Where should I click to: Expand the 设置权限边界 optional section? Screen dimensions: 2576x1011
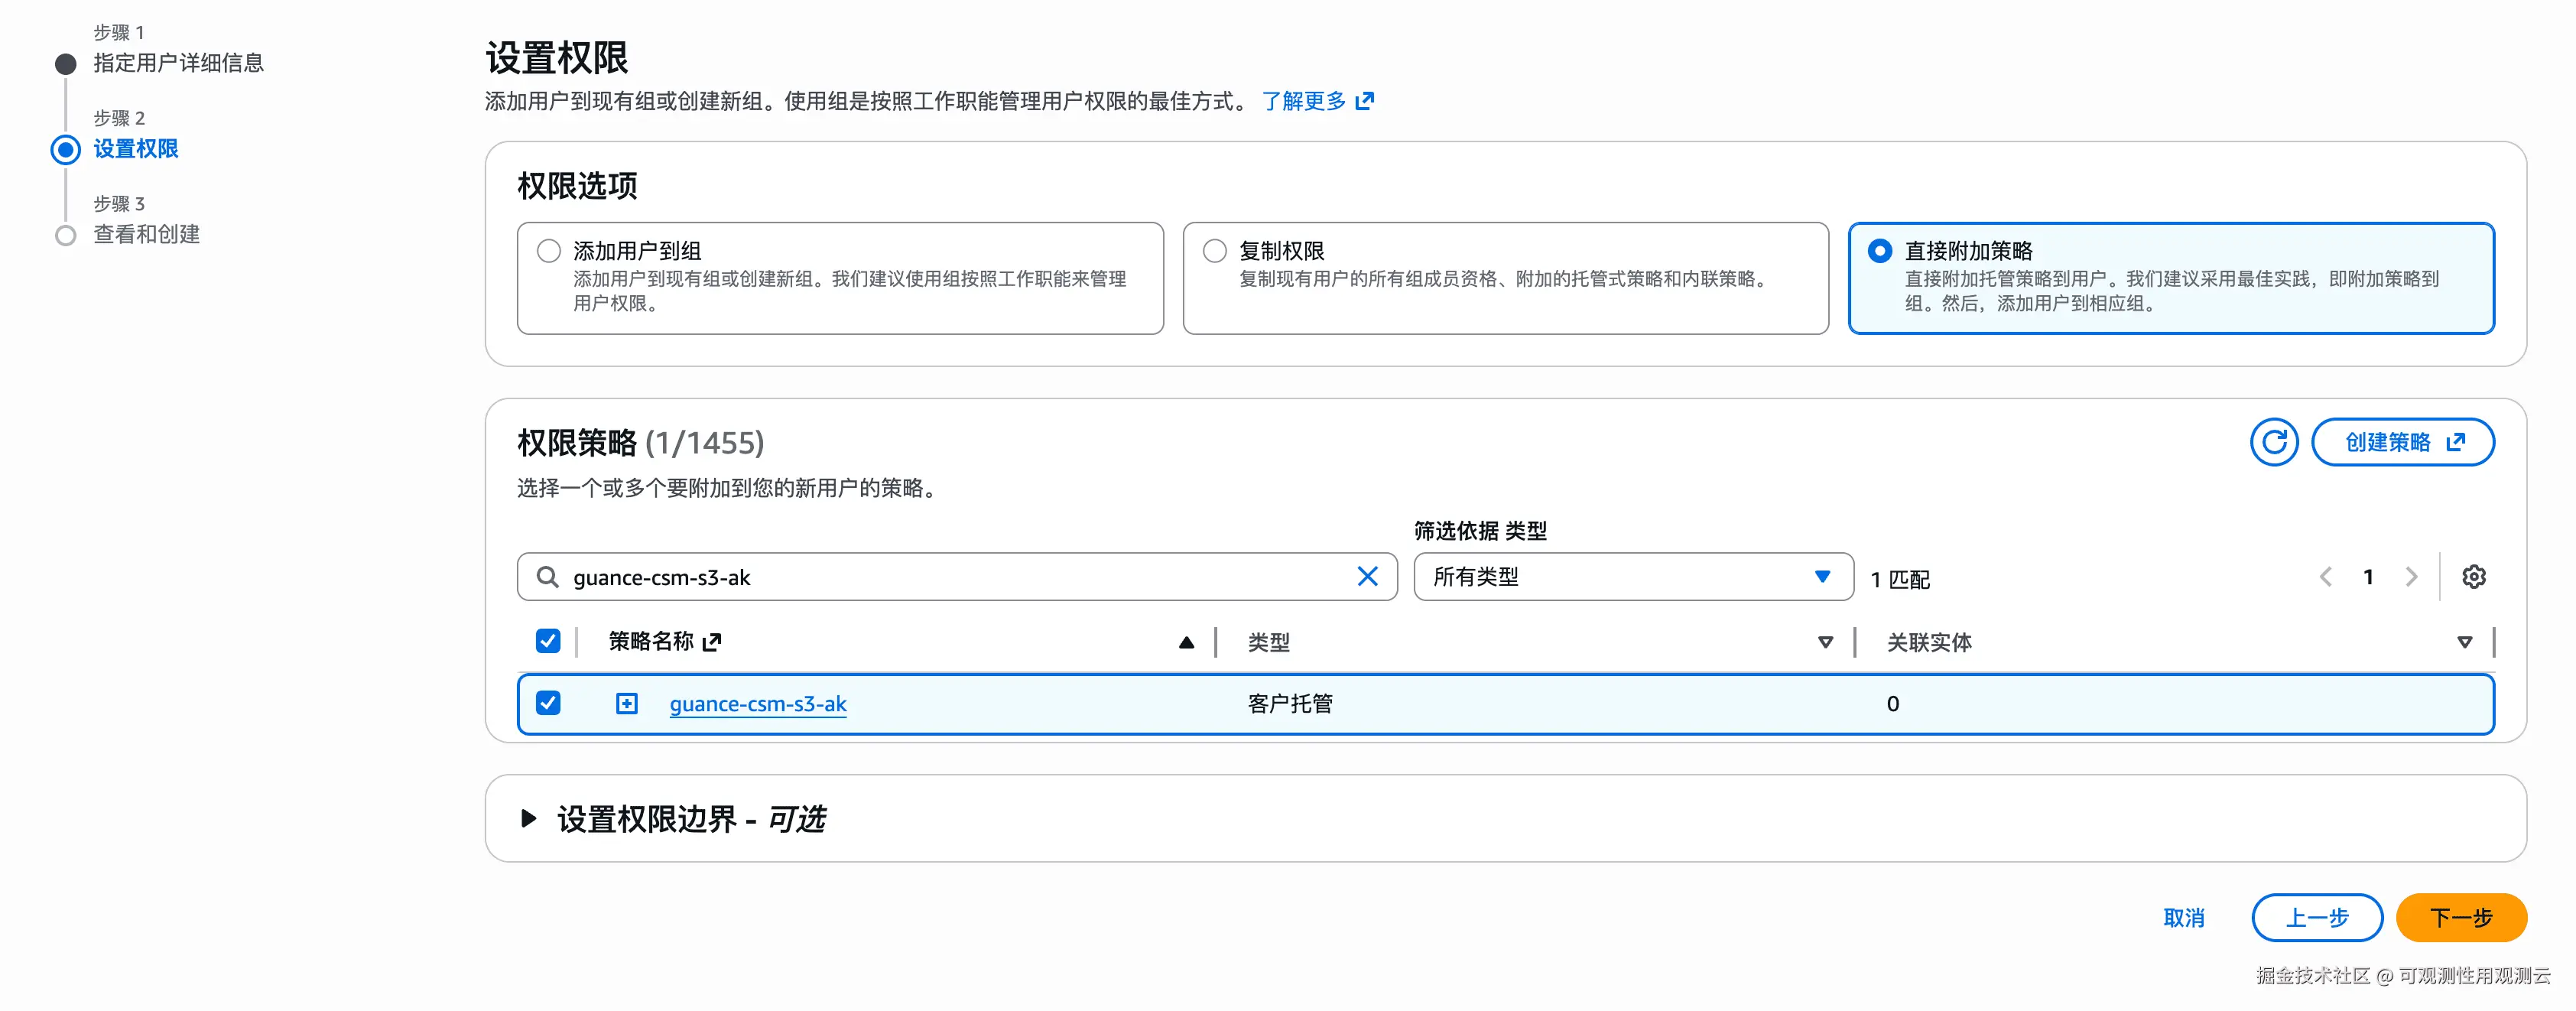click(529, 819)
